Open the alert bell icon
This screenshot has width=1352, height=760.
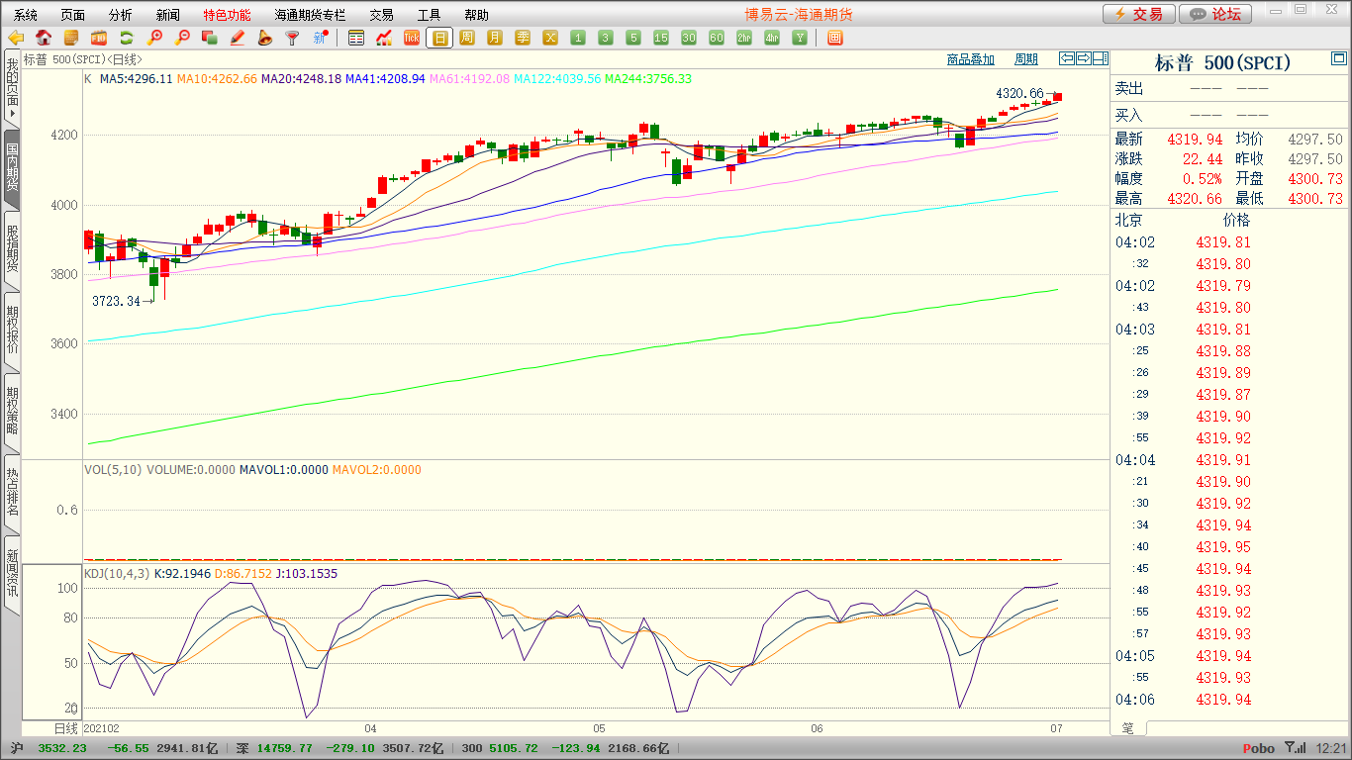[x=264, y=39]
